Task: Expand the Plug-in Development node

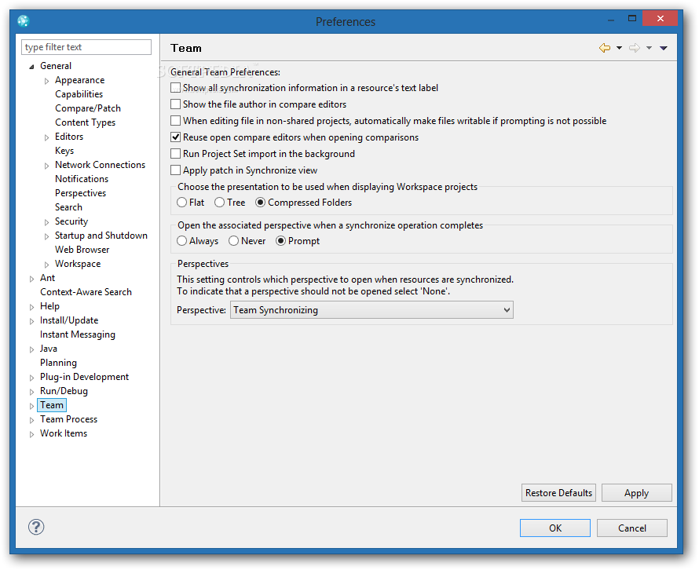Action: [x=31, y=378]
